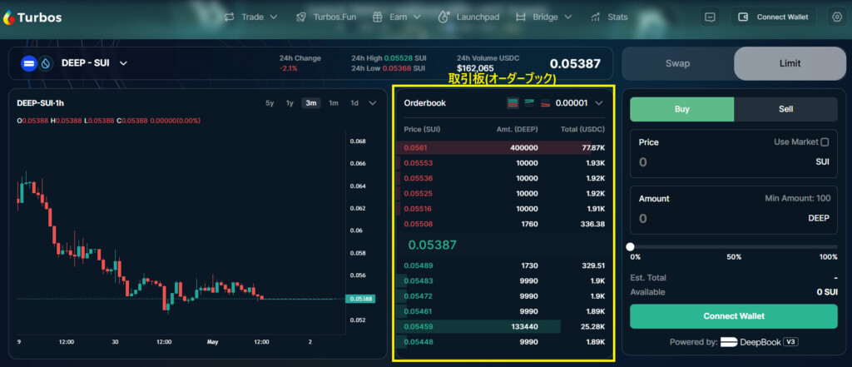The height and width of the screenshot is (367, 852).
Task: Expand the Bridge menu chevron
Action: 568,17
